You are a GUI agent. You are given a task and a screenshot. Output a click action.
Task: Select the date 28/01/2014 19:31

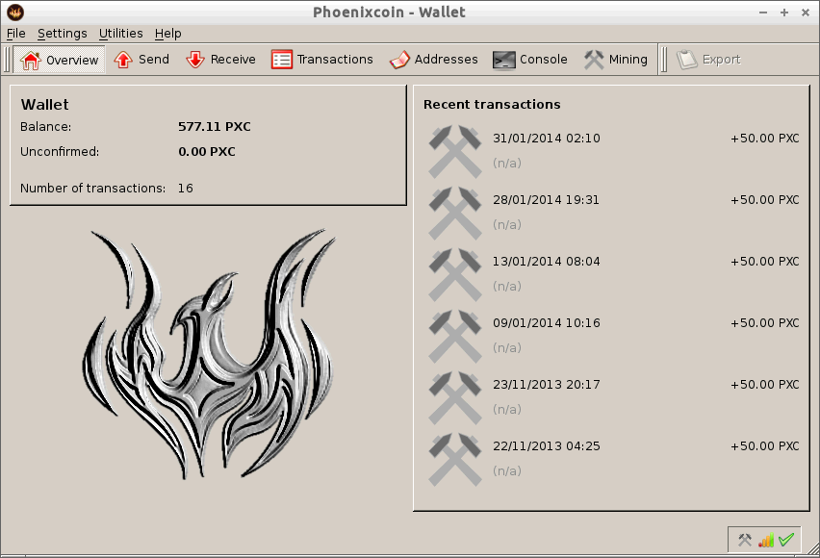[546, 200]
